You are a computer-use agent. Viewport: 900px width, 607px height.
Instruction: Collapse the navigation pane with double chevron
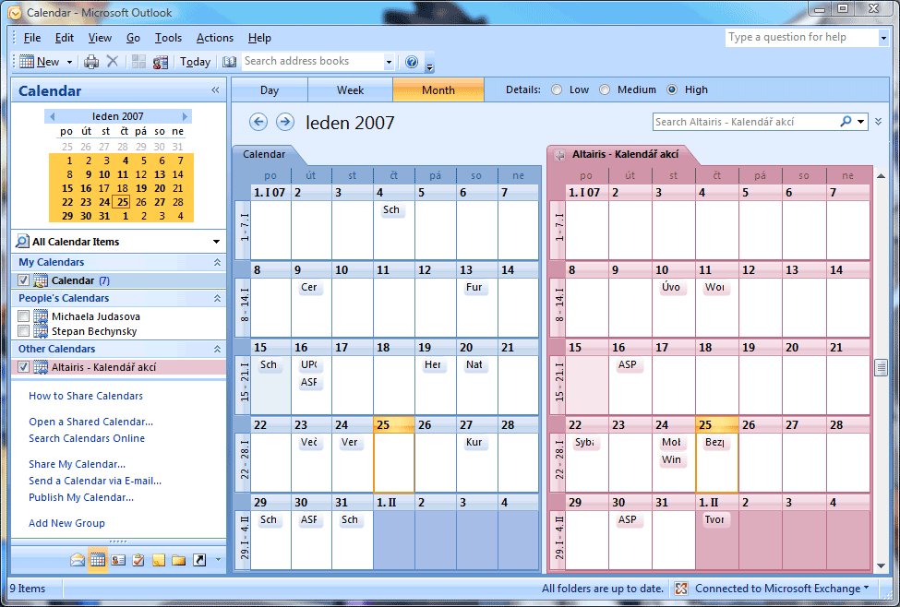(x=215, y=90)
